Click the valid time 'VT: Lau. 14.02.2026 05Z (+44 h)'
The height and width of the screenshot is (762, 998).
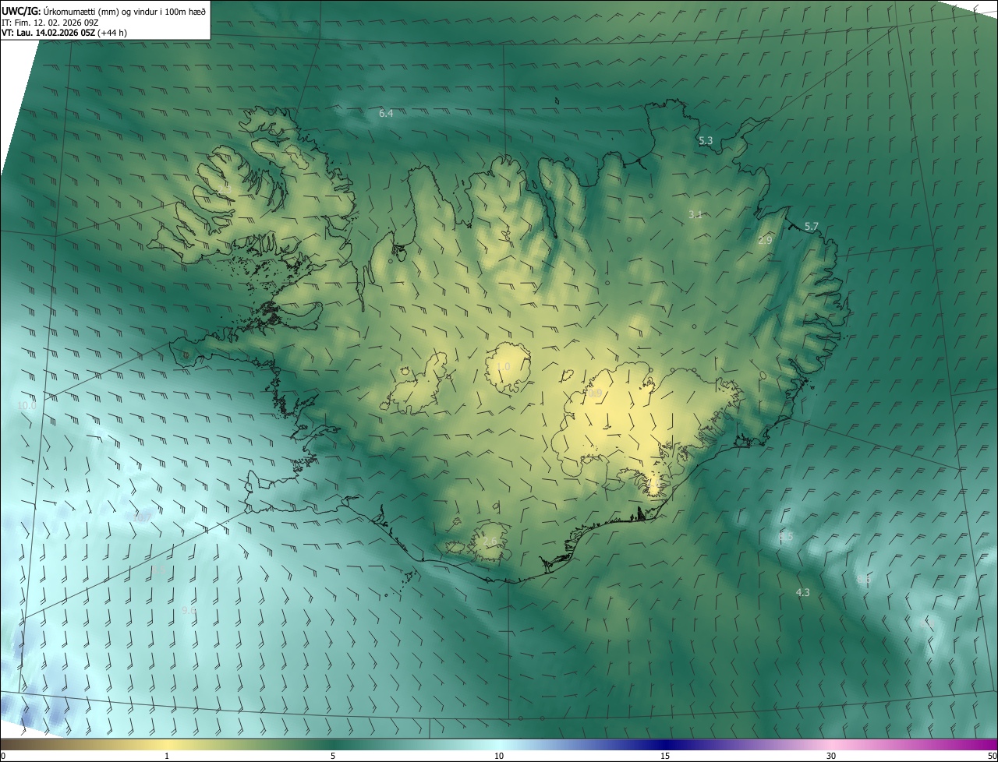pos(65,33)
